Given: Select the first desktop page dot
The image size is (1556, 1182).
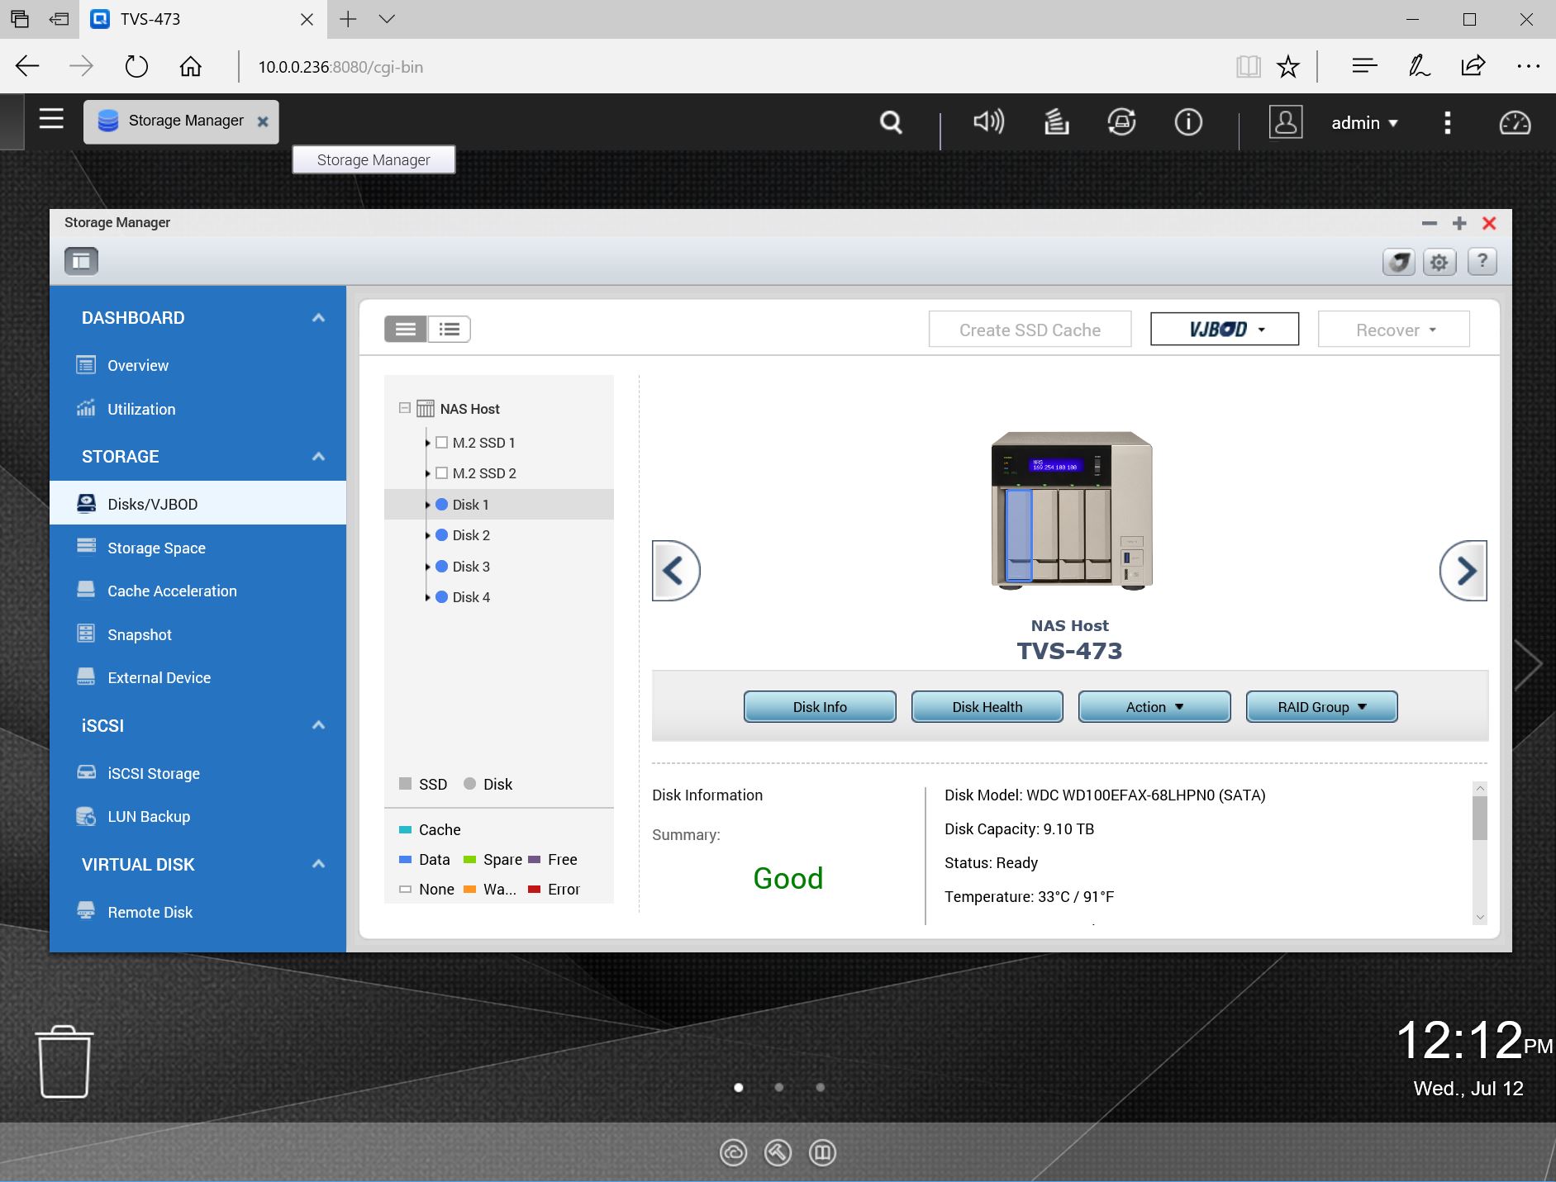Looking at the screenshot, I should (x=739, y=1088).
